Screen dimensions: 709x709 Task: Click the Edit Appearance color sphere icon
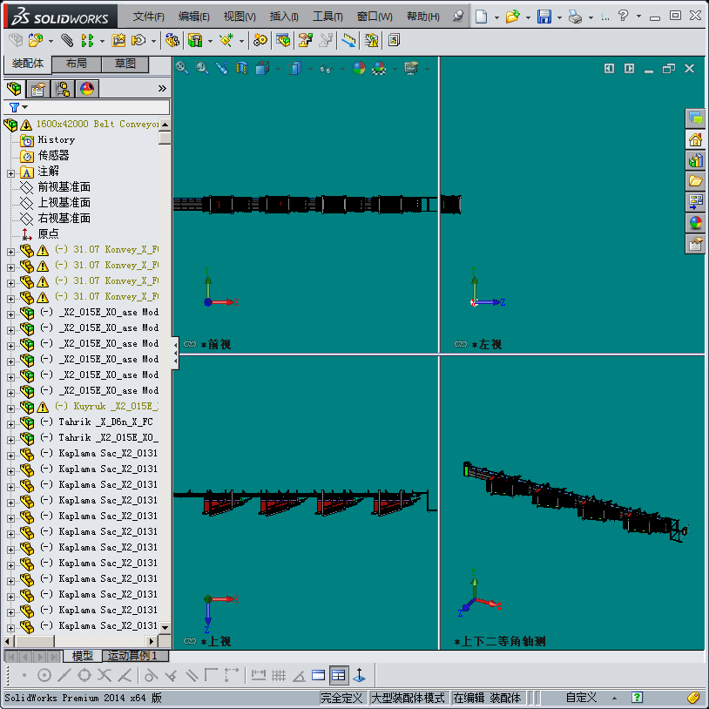tap(359, 68)
